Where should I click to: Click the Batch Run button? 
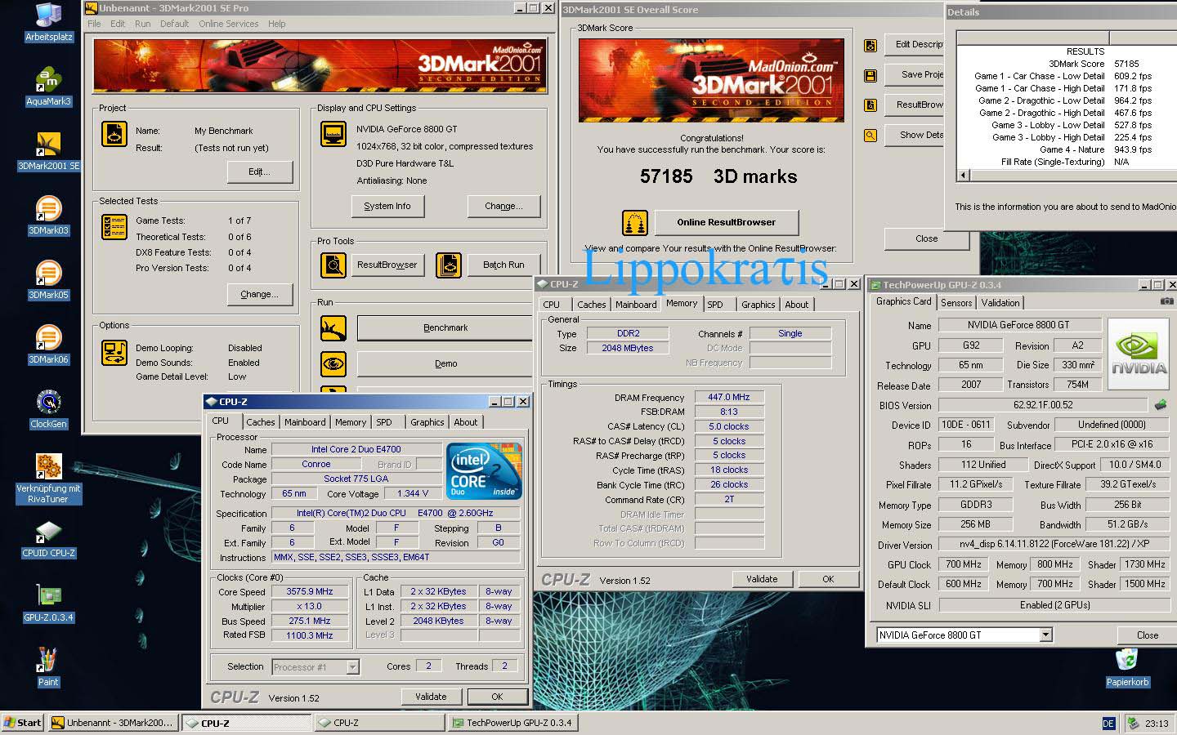[x=503, y=265]
